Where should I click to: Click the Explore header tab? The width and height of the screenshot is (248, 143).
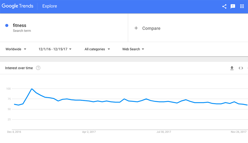[50, 6]
